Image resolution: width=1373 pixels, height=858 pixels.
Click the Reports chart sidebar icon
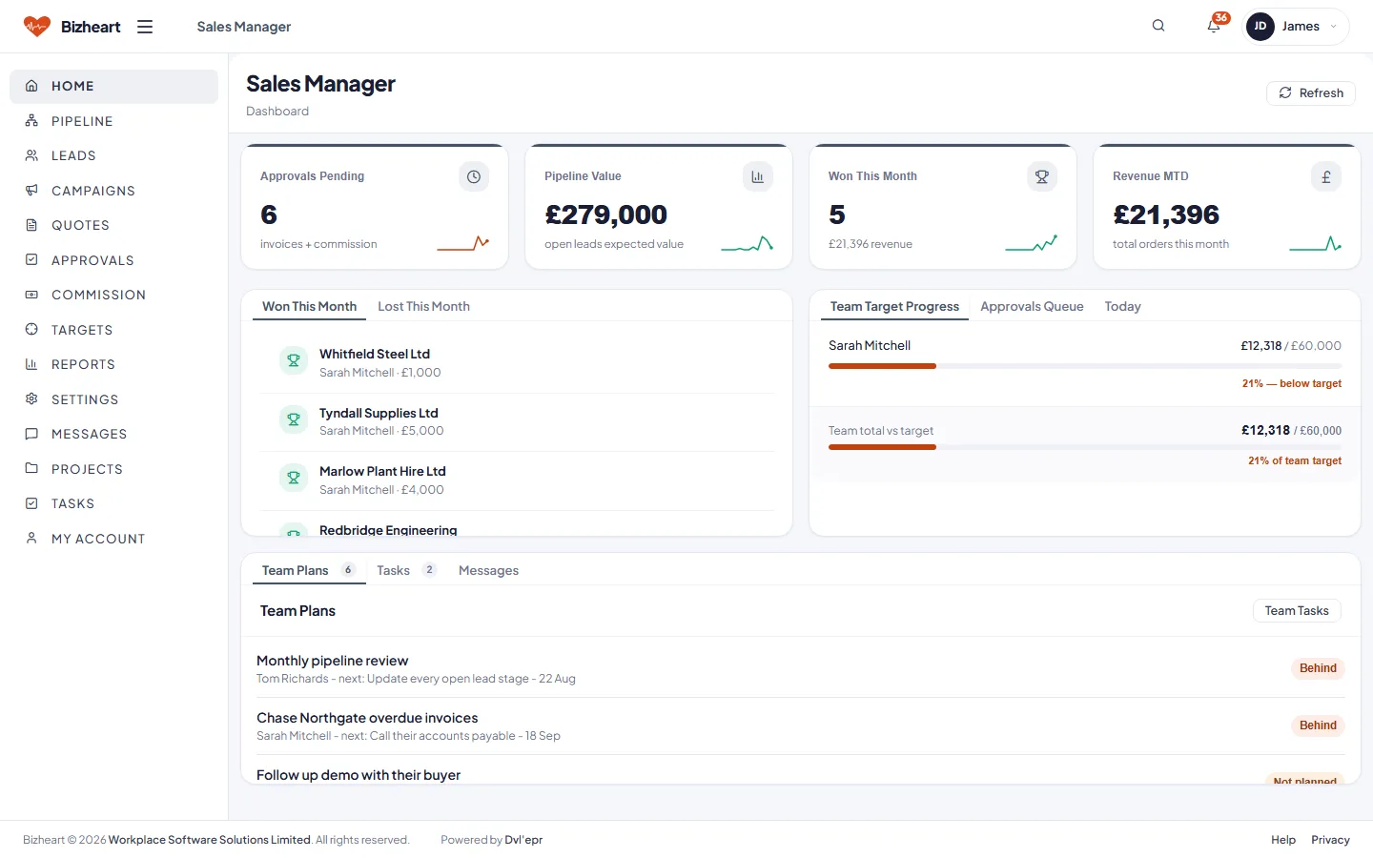[x=31, y=364]
